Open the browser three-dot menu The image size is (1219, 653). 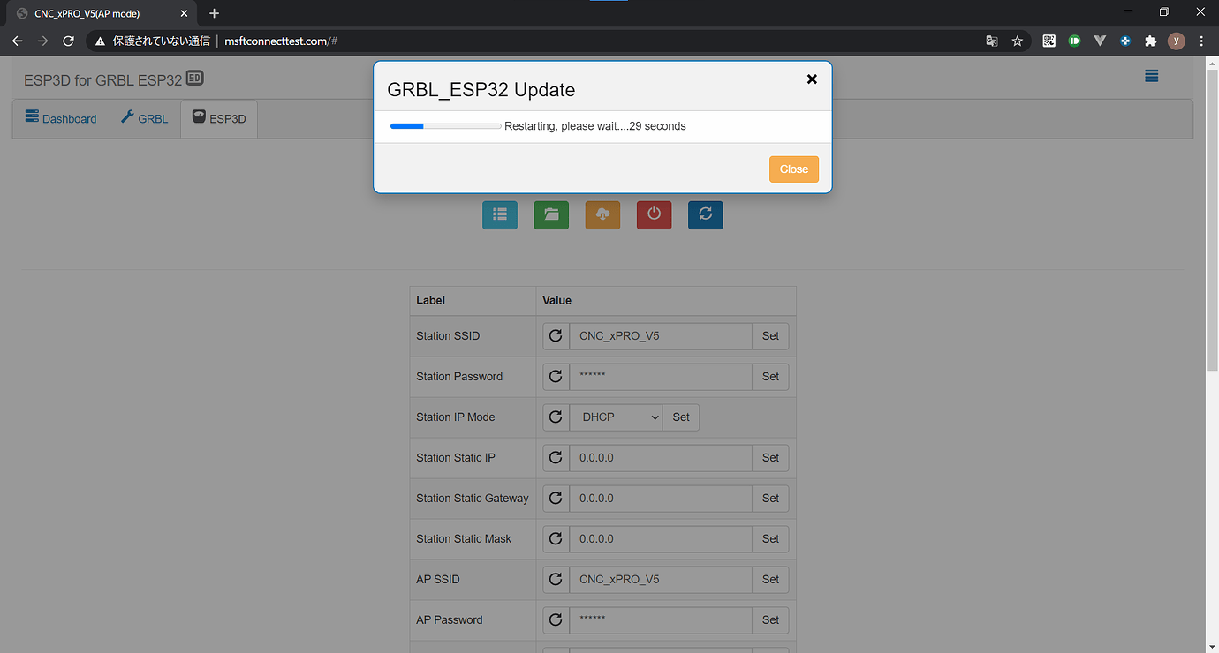tap(1200, 41)
